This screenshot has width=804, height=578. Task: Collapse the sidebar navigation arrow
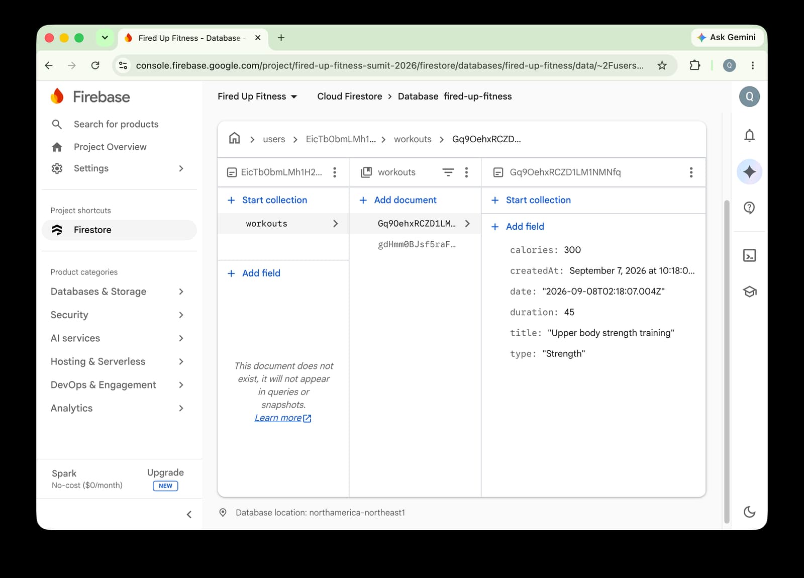(x=189, y=514)
